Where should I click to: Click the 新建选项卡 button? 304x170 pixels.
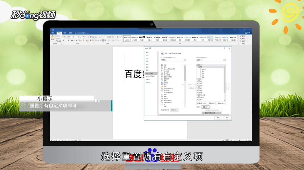point(202,103)
